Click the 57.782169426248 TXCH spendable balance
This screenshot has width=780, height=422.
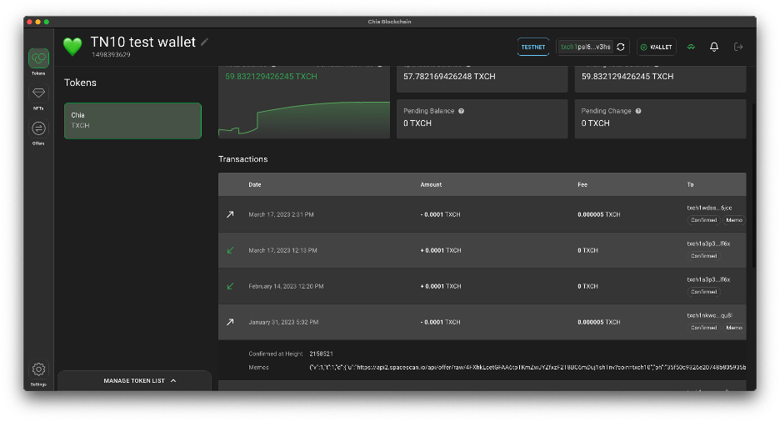pos(449,77)
